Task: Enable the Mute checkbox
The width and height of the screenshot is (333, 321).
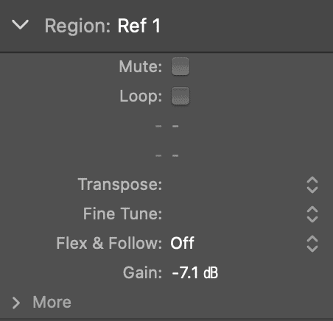Action: (180, 66)
